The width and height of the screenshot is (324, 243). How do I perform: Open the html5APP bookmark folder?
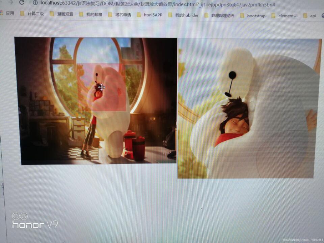point(150,15)
